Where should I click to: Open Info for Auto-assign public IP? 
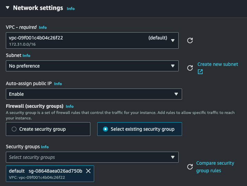coord(58,83)
